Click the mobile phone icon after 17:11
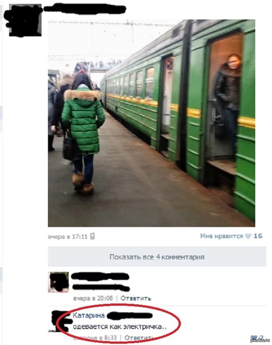The image size is (272, 345). (x=92, y=236)
